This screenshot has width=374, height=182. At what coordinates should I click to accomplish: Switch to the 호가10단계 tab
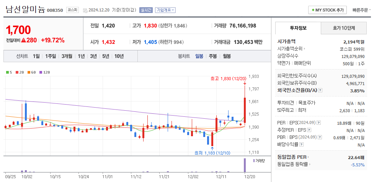coord(344,28)
